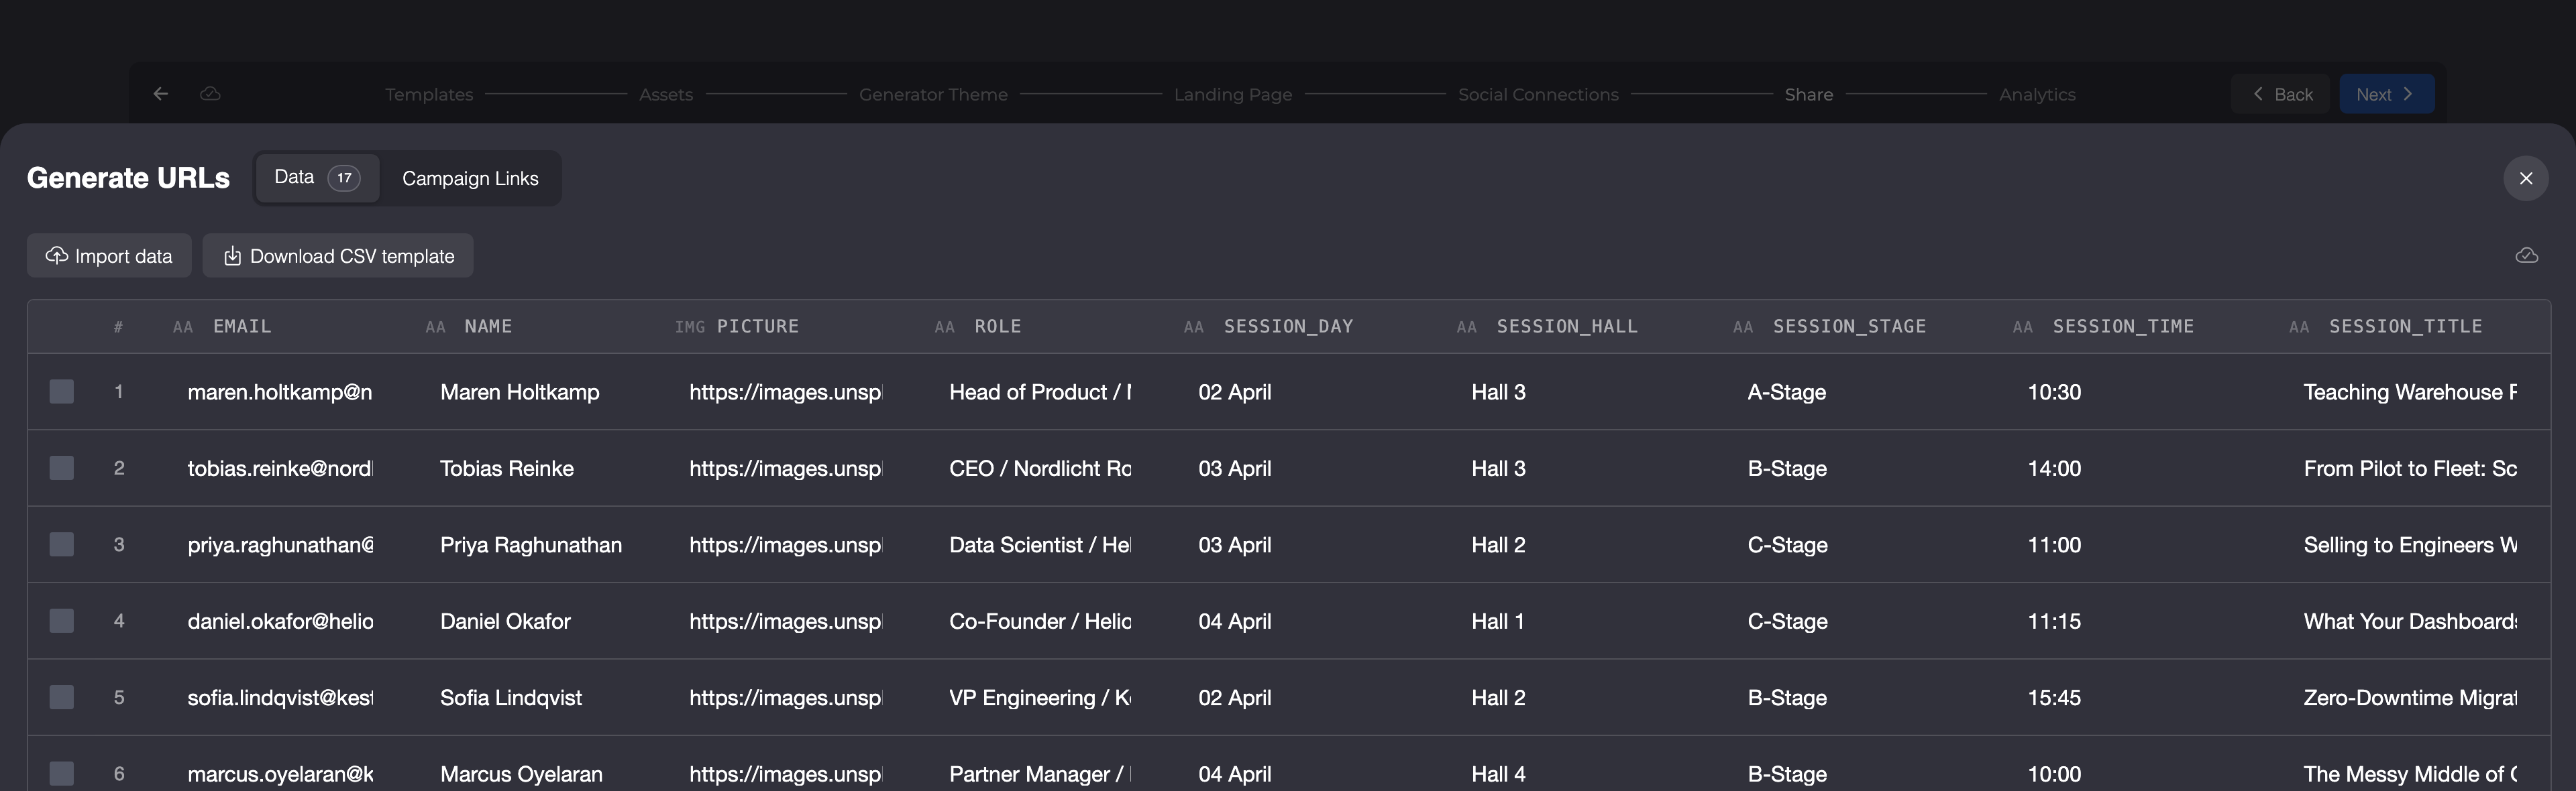Viewport: 2576px width, 791px height.
Task: Click the maren.holtkamp email cell
Action: click(280, 391)
